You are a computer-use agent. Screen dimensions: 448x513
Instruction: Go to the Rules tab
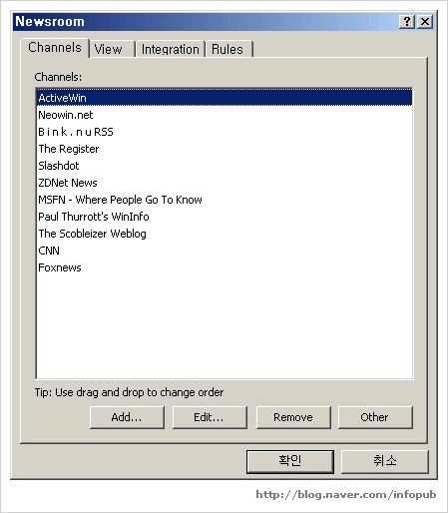[x=228, y=49]
